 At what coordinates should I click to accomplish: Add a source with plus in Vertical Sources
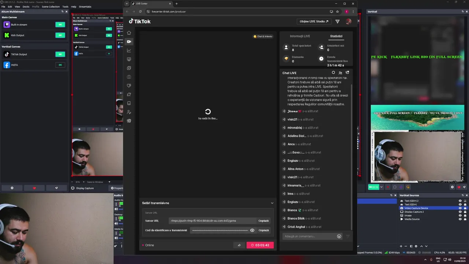coord(401,246)
